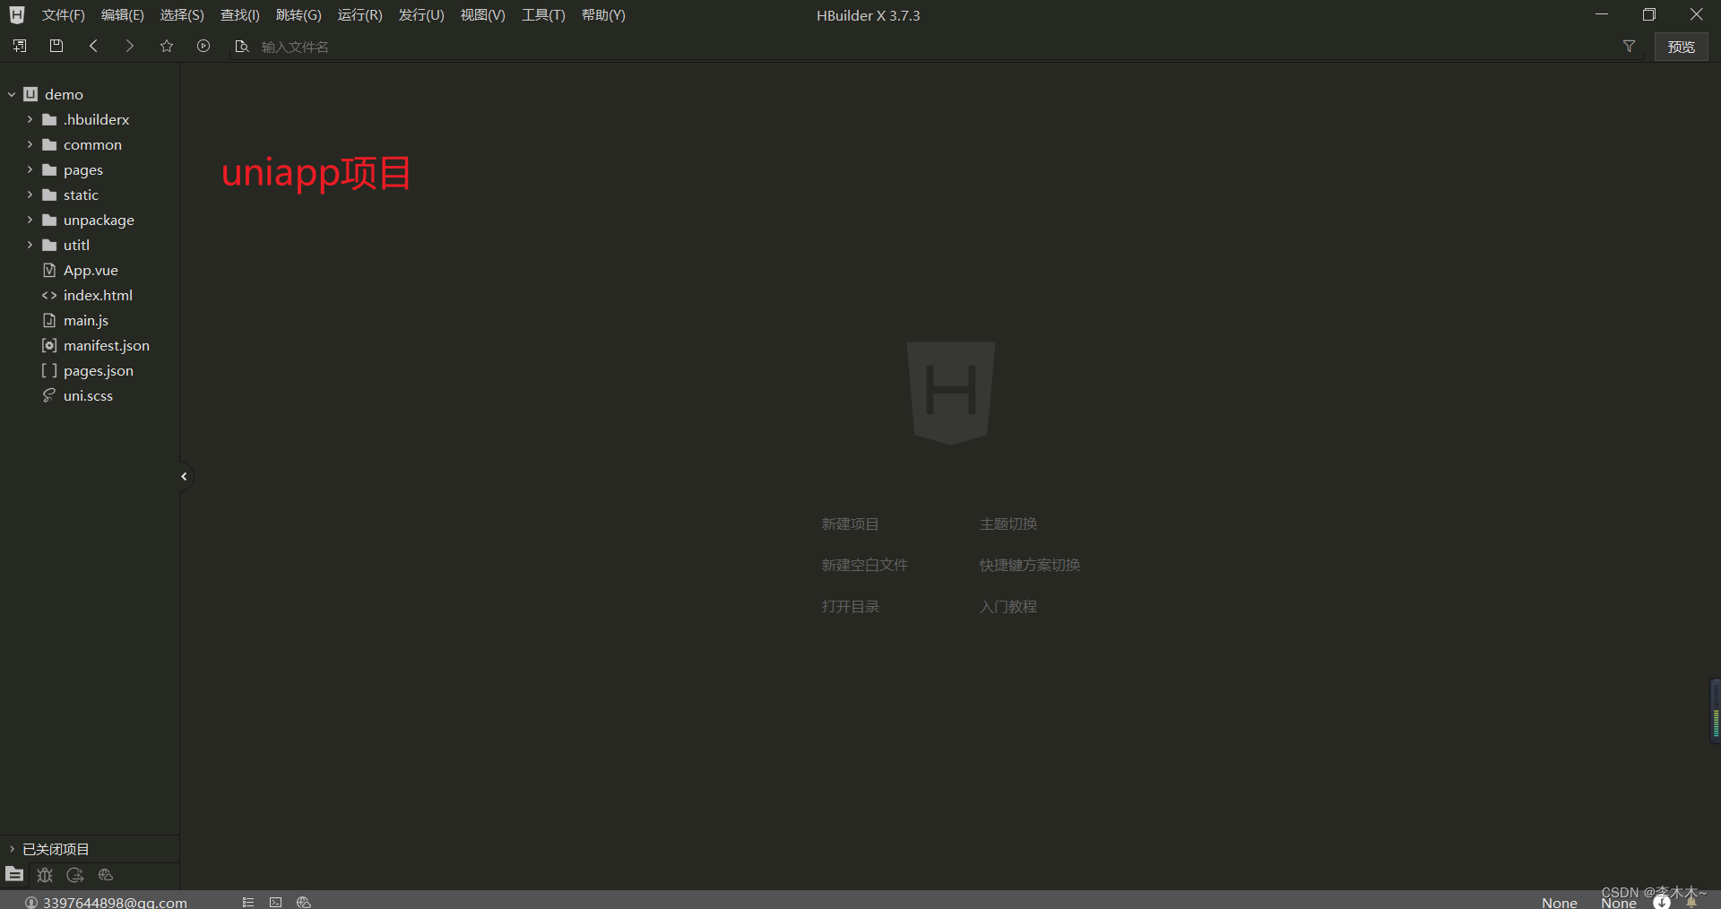
Task: Expand the unpackage folder
Action: pos(30,220)
